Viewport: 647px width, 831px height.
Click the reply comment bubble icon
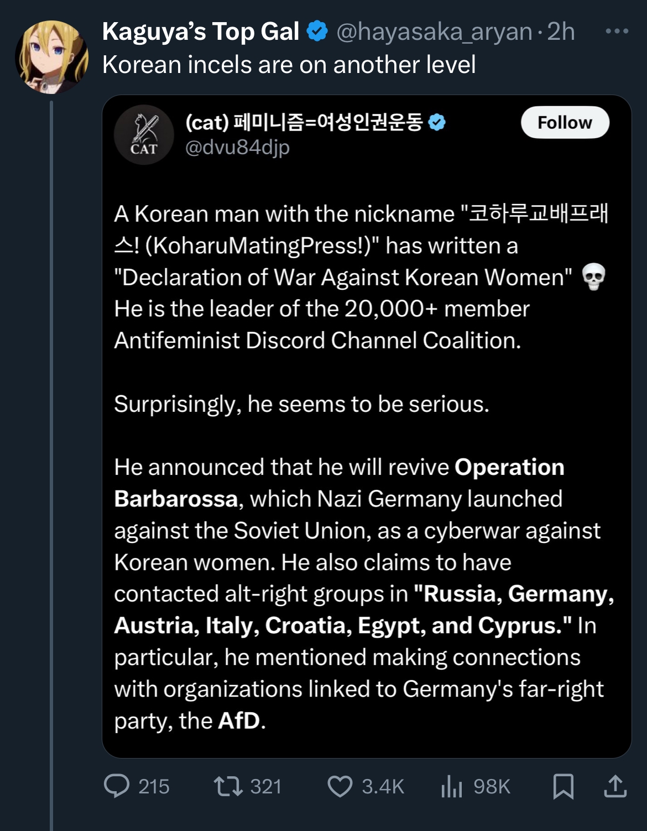[x=117, y=786]
